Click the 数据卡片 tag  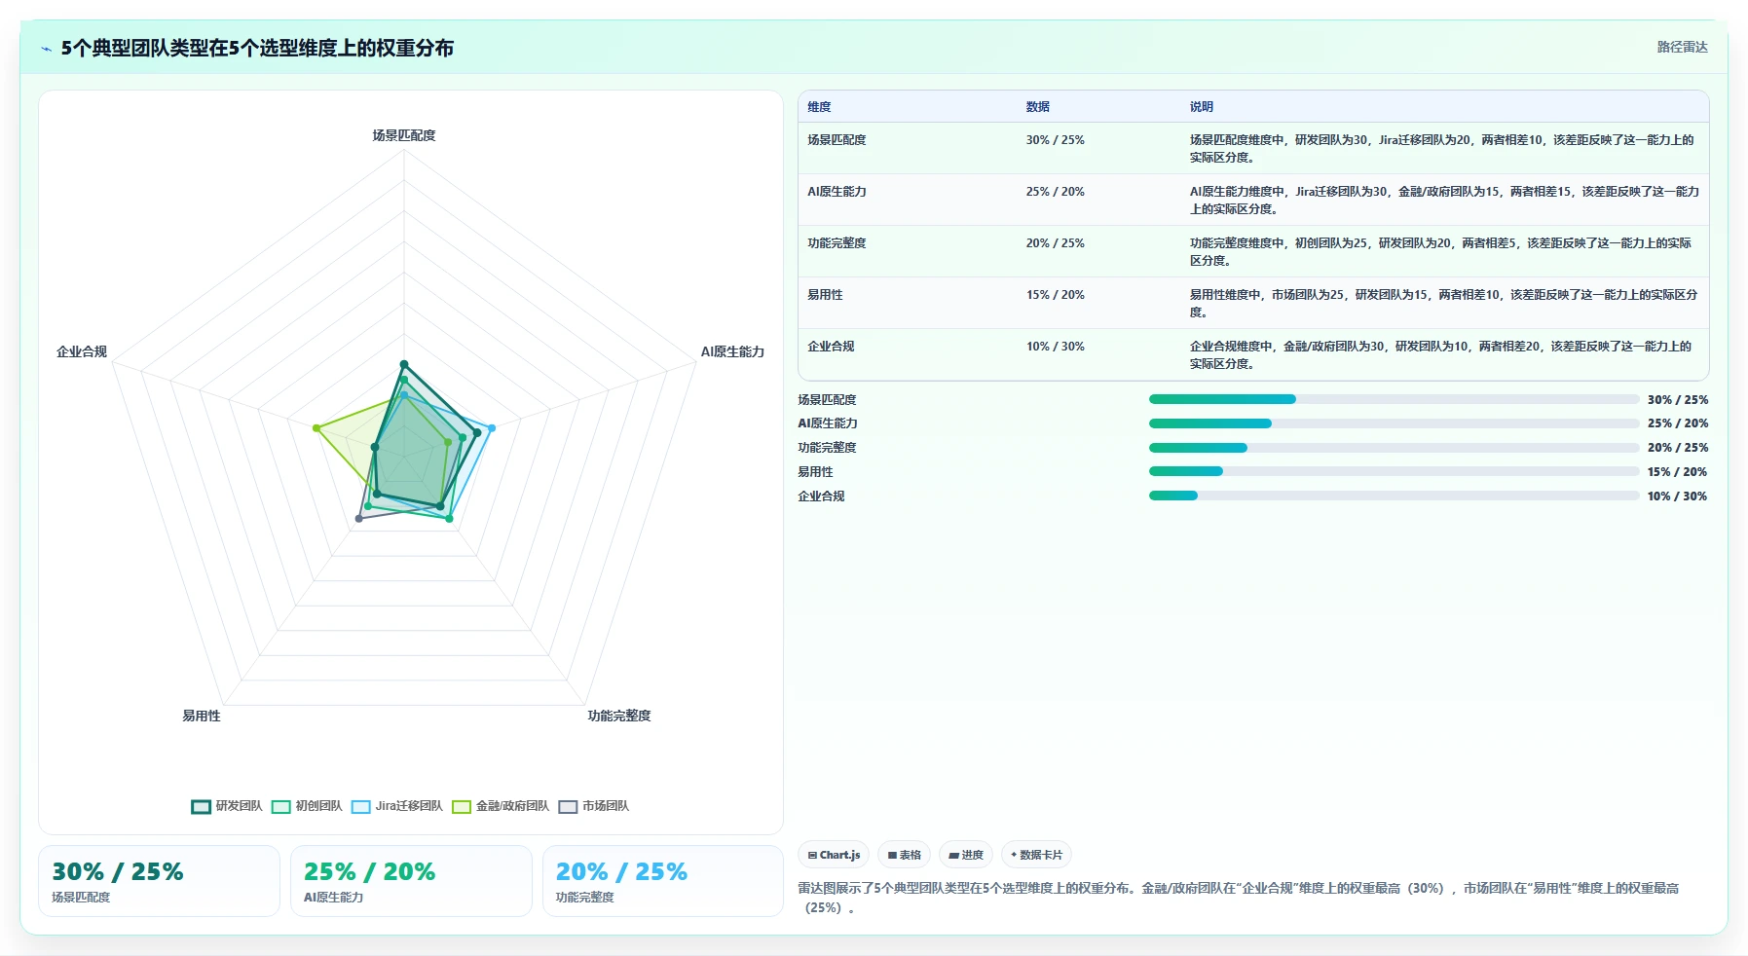[1036, 855]
